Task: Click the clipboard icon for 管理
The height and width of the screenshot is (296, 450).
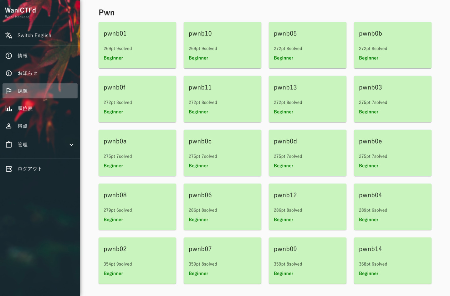Action: [9, 145]
